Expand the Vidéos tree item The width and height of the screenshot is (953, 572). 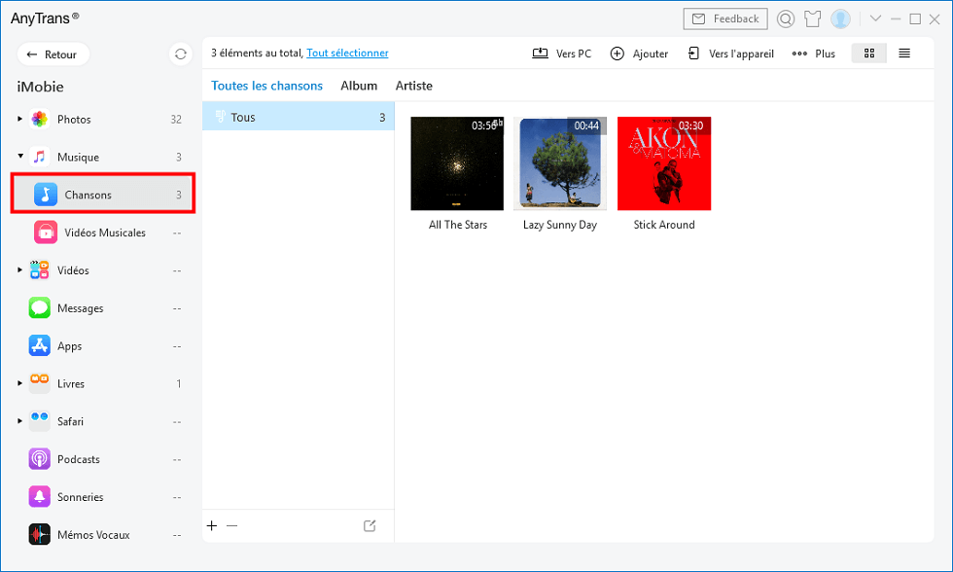(18, 269)
